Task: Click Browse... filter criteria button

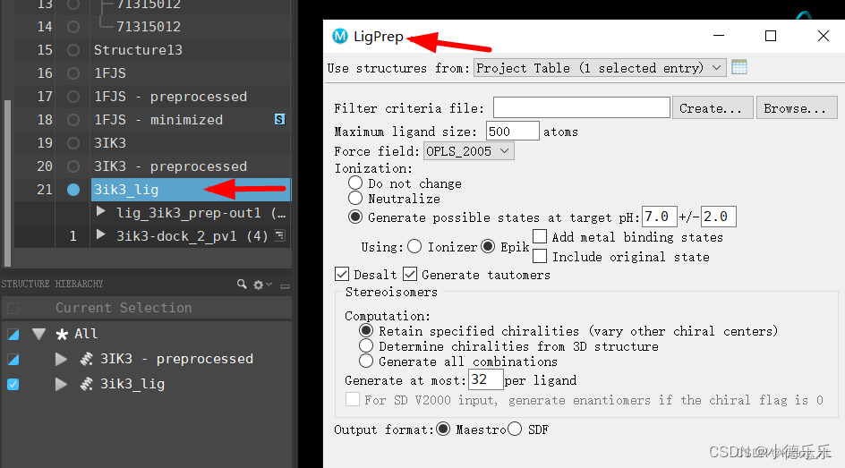Action: (797, 107)
